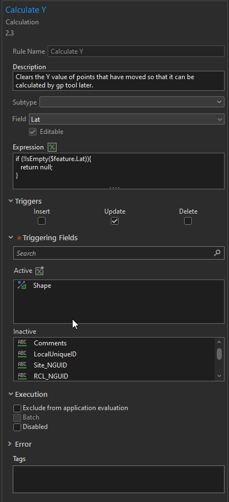
Task: Toggle the Disabled checkbox
Action: [17, 427]
